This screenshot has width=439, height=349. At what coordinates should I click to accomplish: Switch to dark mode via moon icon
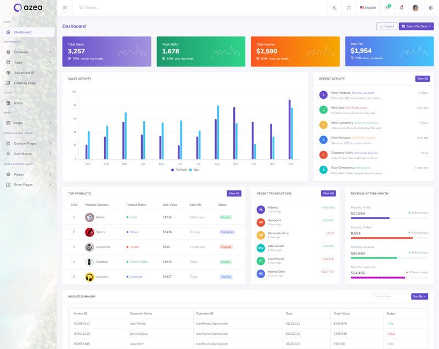pos(335,8)
